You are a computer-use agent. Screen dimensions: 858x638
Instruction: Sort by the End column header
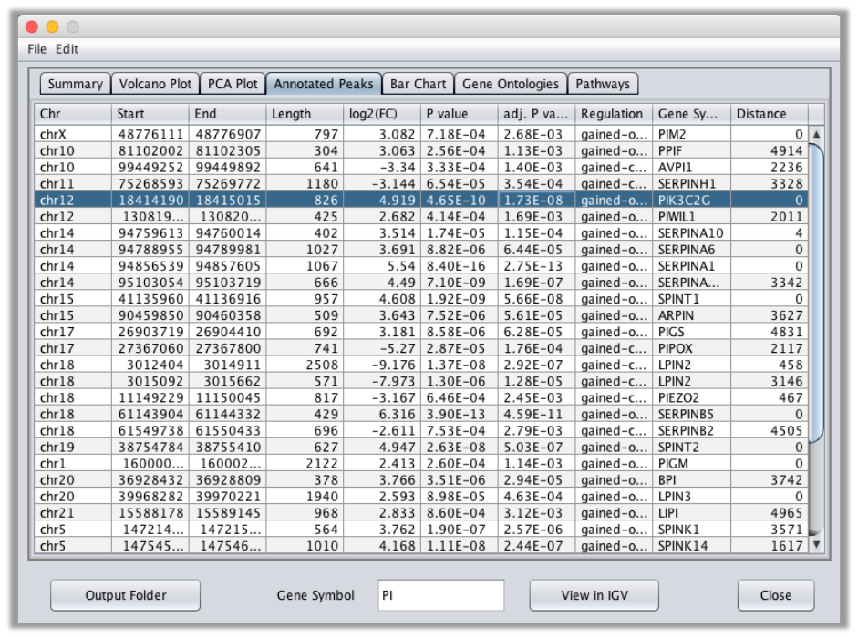(227, 114)
